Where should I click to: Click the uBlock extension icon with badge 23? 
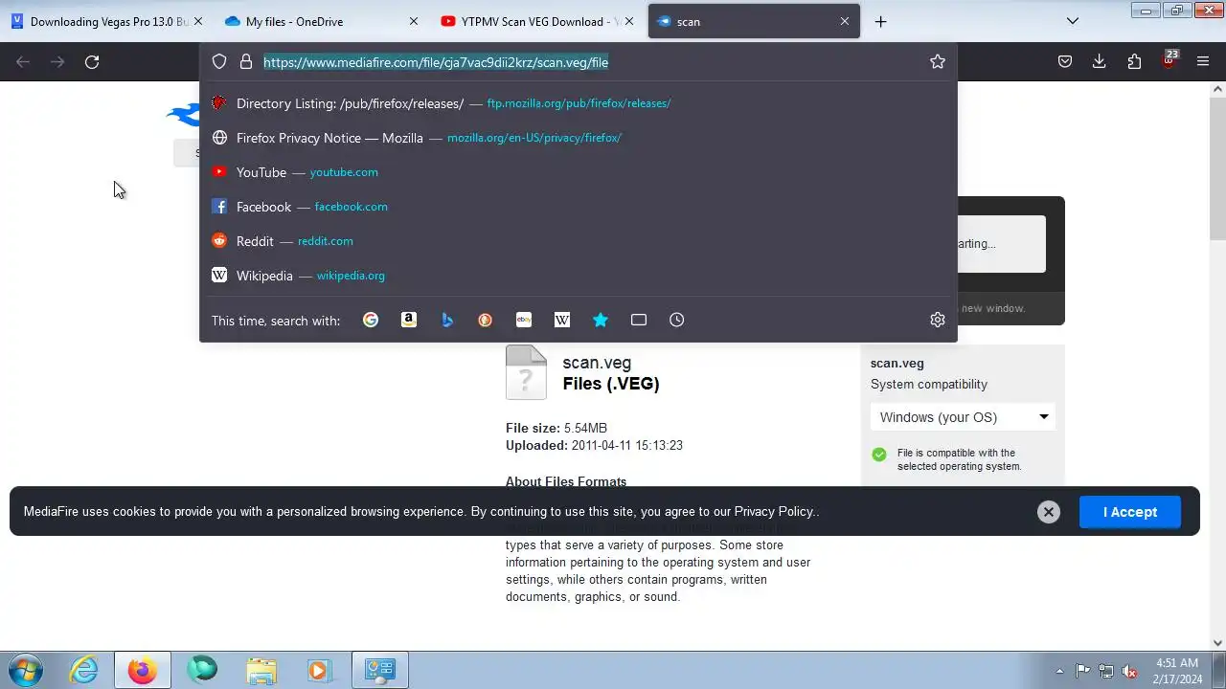click(x=1169, y=59)
